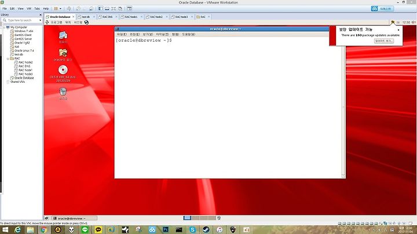Collapse the My Computer tree node
Viewport: 417px width, 234px height.
click(x=4, y=27)
